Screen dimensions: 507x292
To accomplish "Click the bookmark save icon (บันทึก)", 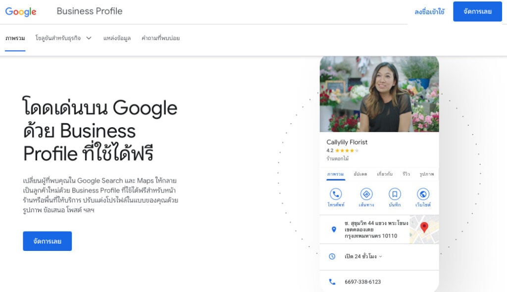I will pos(395,194).
